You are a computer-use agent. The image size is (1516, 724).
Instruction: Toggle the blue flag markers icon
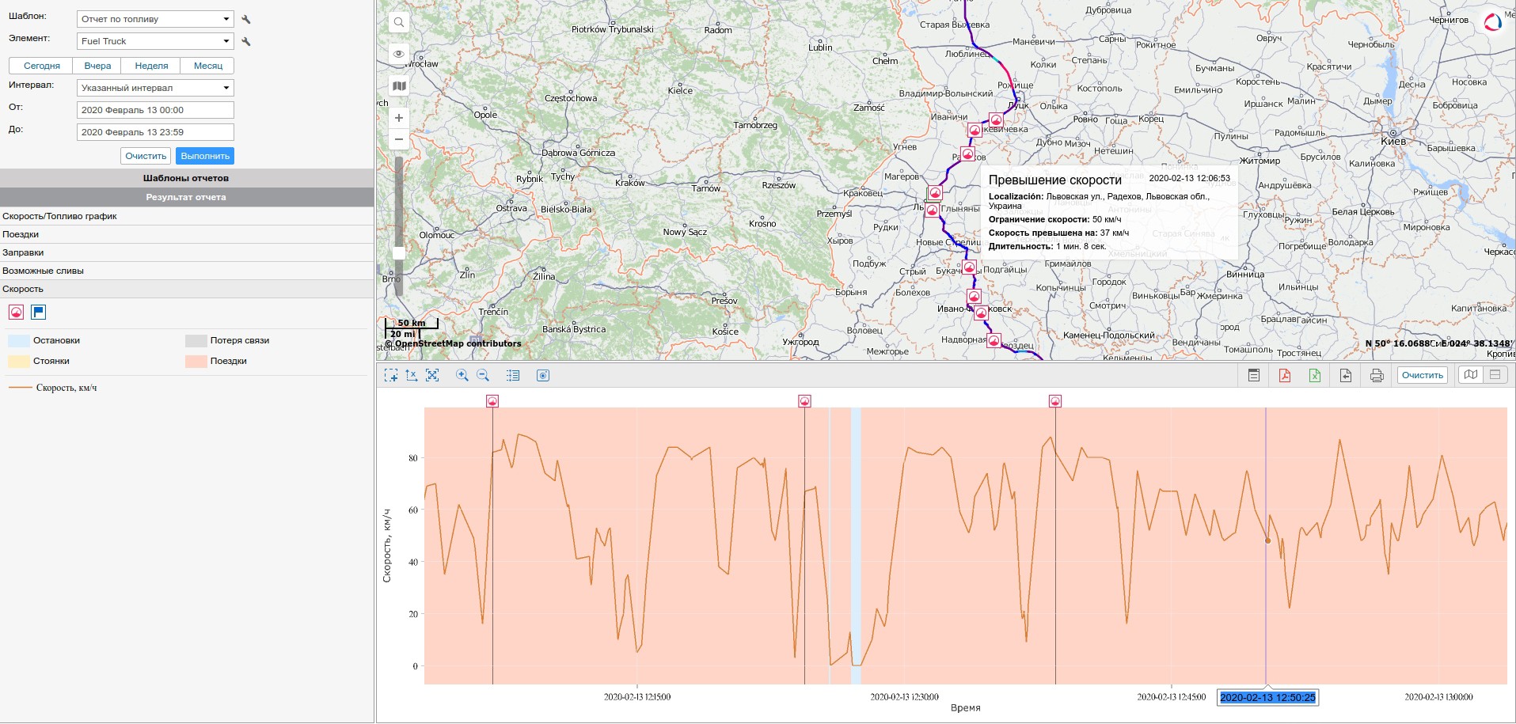38,312
